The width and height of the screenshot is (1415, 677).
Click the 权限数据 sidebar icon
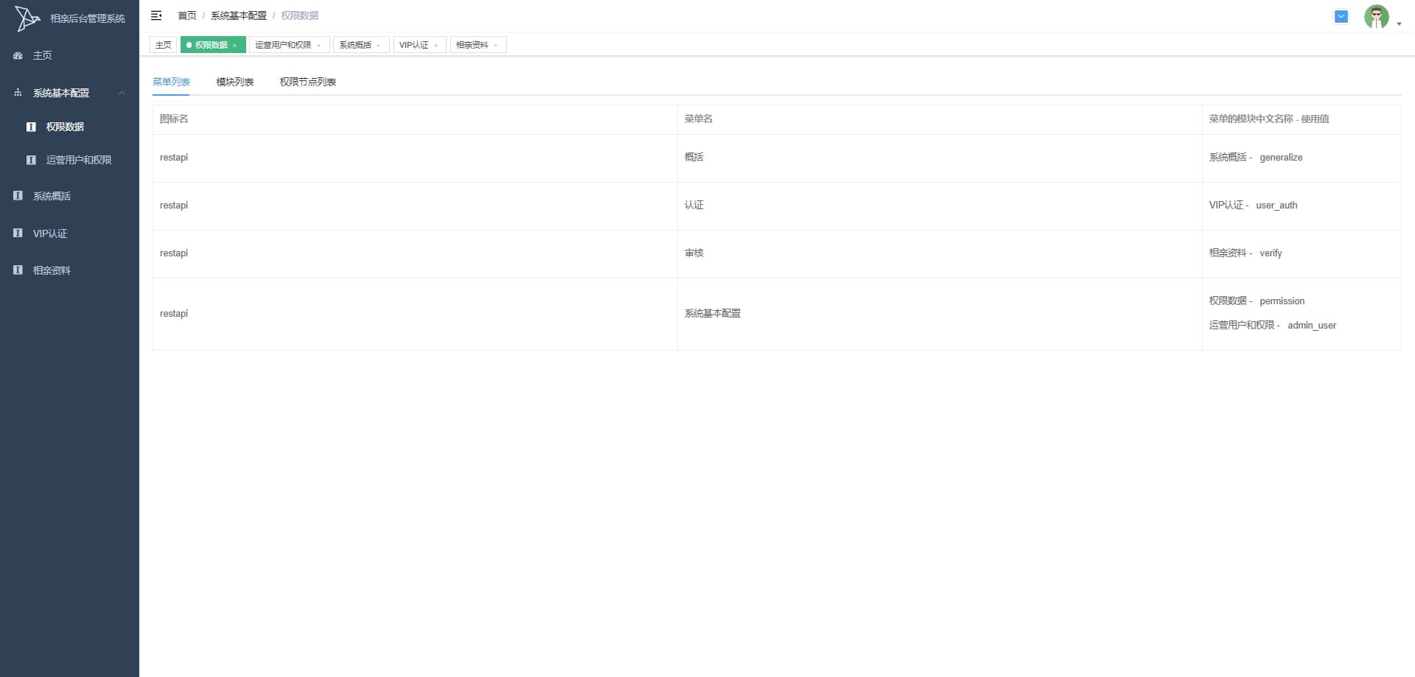tap(31, 127)
